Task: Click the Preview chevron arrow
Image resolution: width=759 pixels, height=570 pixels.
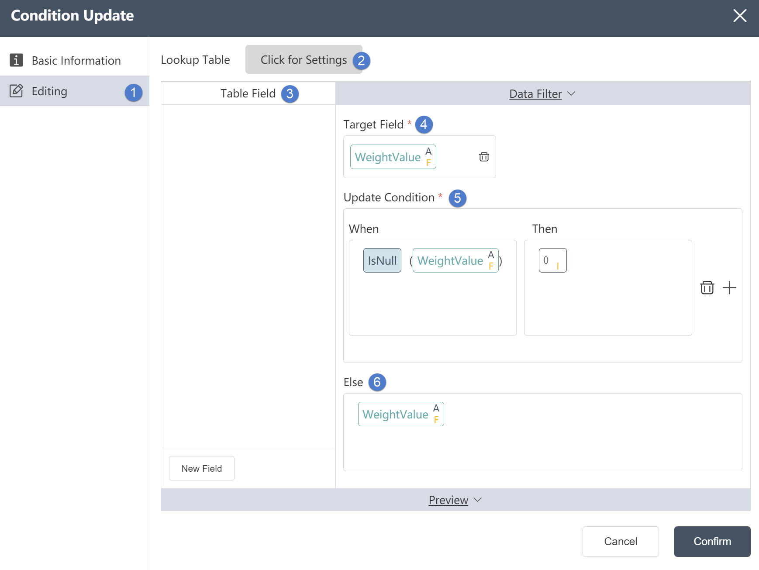Action: (x=478, y=500)
